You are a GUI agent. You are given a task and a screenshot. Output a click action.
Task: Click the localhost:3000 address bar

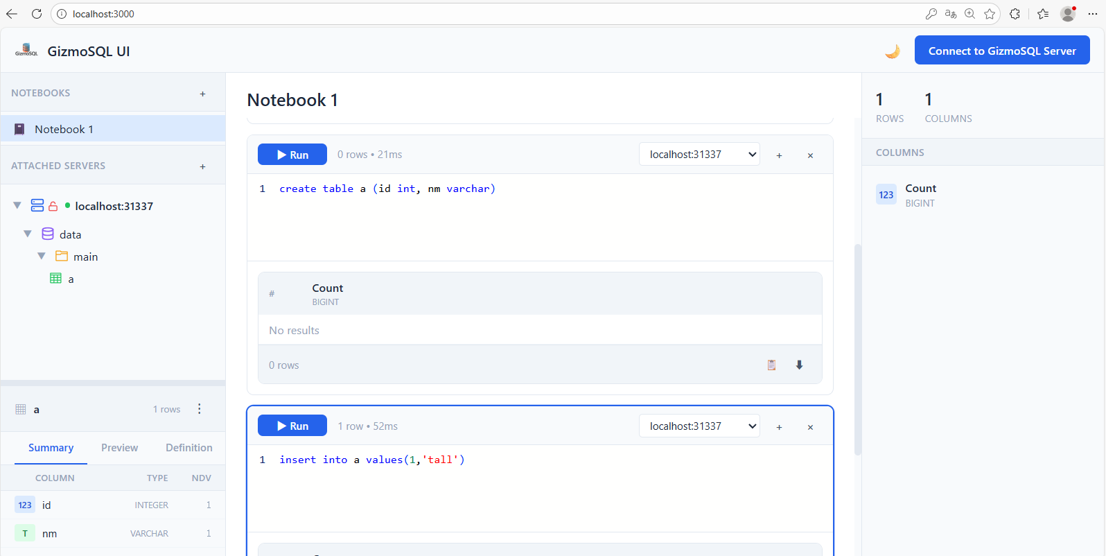tap(485, 14)
